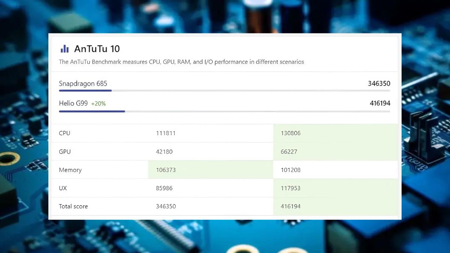Click CPU score 111811
The image size is (450, 253).
[166, 133]
